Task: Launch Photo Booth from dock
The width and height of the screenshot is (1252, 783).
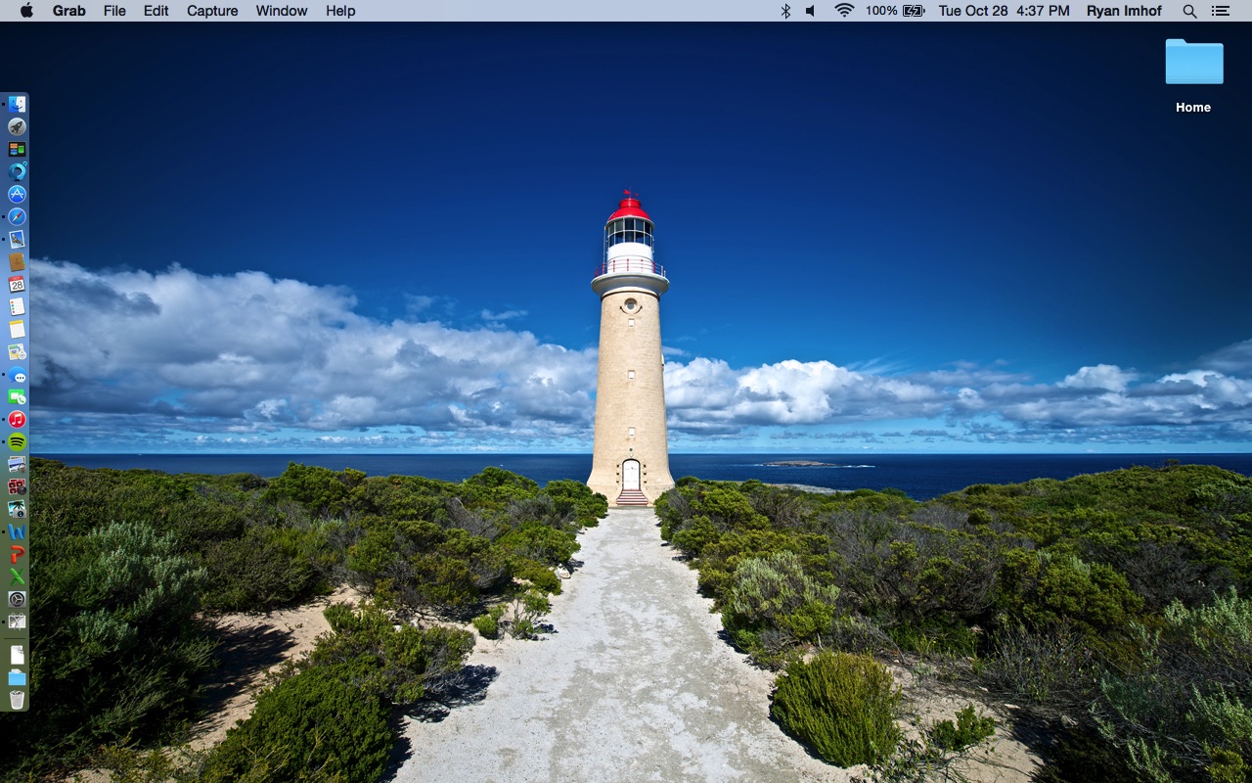Action: (x=17, y=486)
